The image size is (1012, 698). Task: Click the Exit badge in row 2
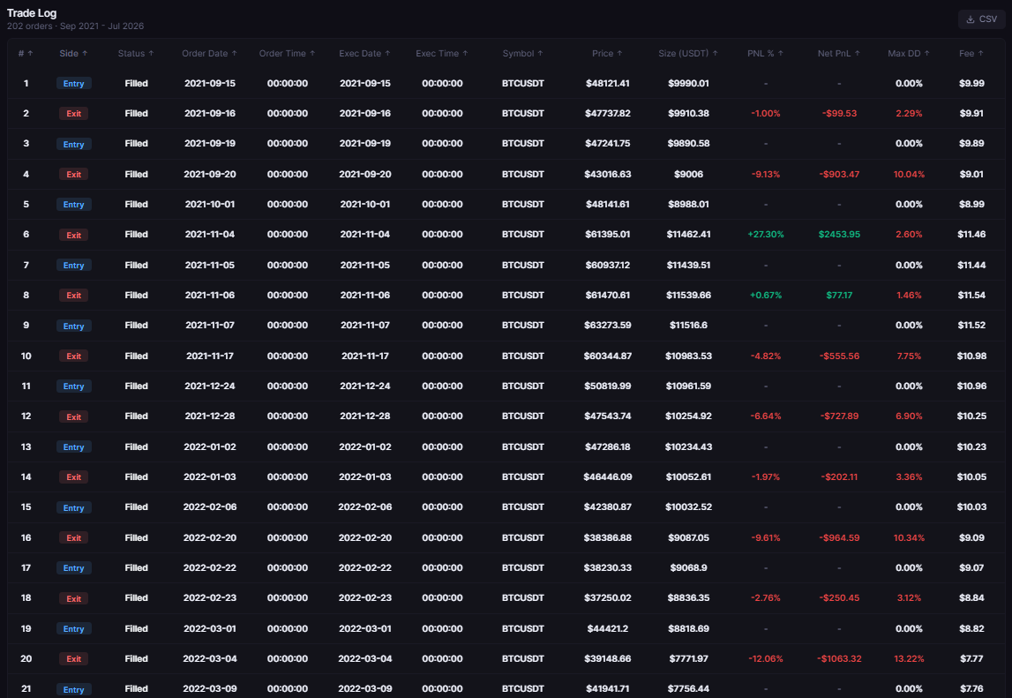click(73, 114)
